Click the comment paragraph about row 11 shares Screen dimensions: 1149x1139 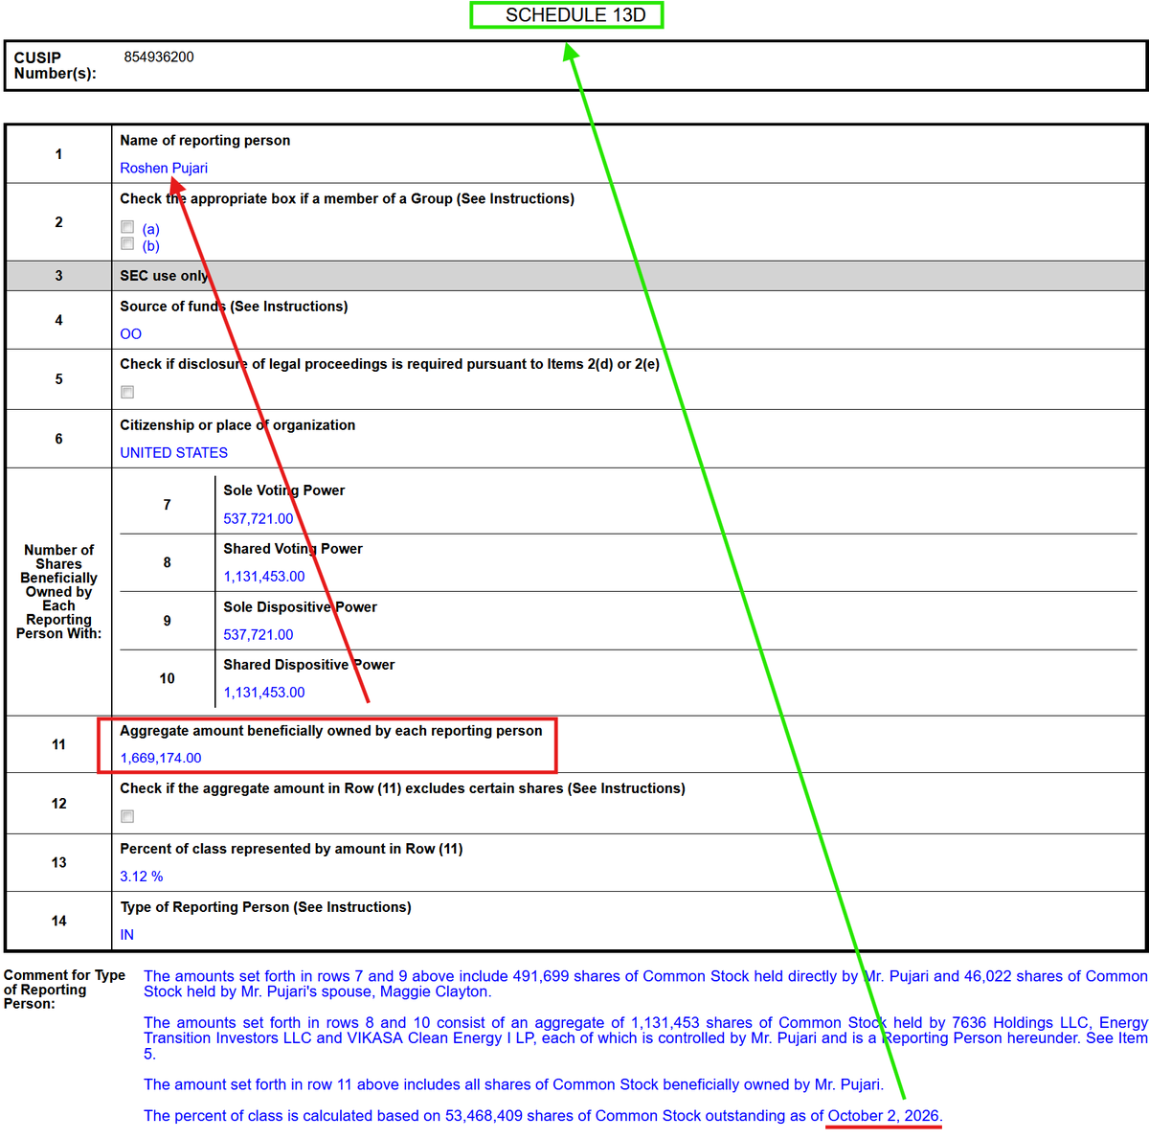[513, 1085]
